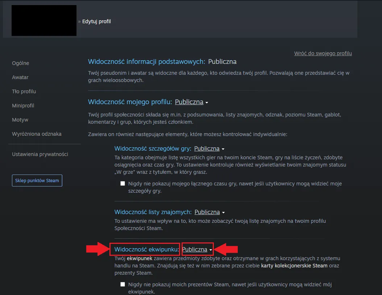This screenshot has height=295, width=382.
Task: Click the "Edytuj profil" breadcrumb text
Action: 96,21
